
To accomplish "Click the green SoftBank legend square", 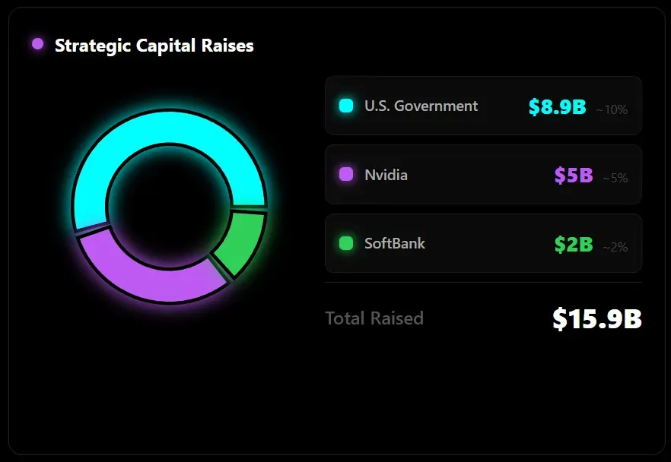I will [x=346, y=243].
